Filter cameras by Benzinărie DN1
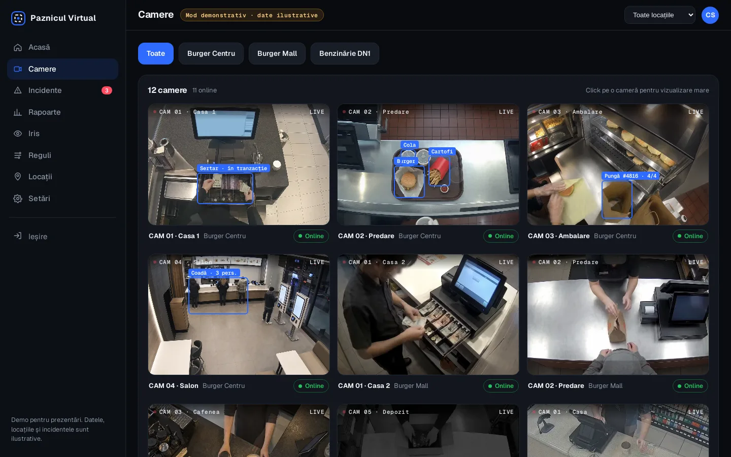The image size is (731, 457). [345, 53]
